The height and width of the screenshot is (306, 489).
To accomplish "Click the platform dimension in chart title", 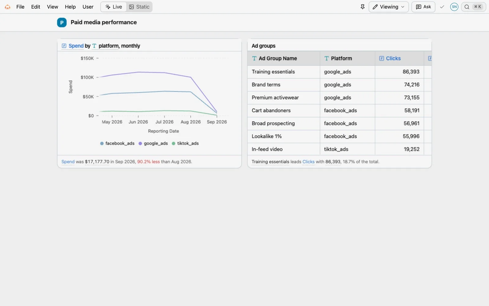I will click(108, 46).
